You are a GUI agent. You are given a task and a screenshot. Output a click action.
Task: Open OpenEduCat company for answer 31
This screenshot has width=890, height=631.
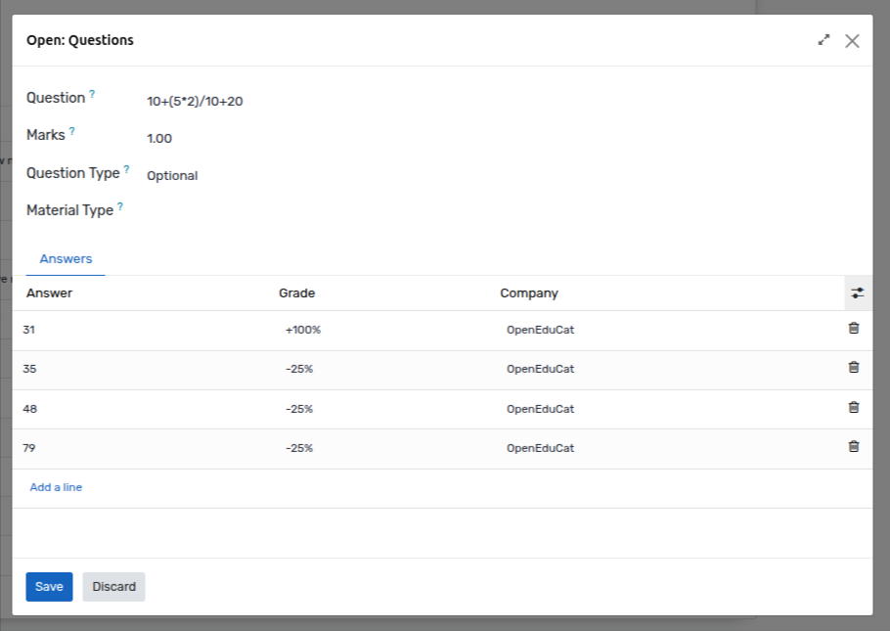point(540,330)
